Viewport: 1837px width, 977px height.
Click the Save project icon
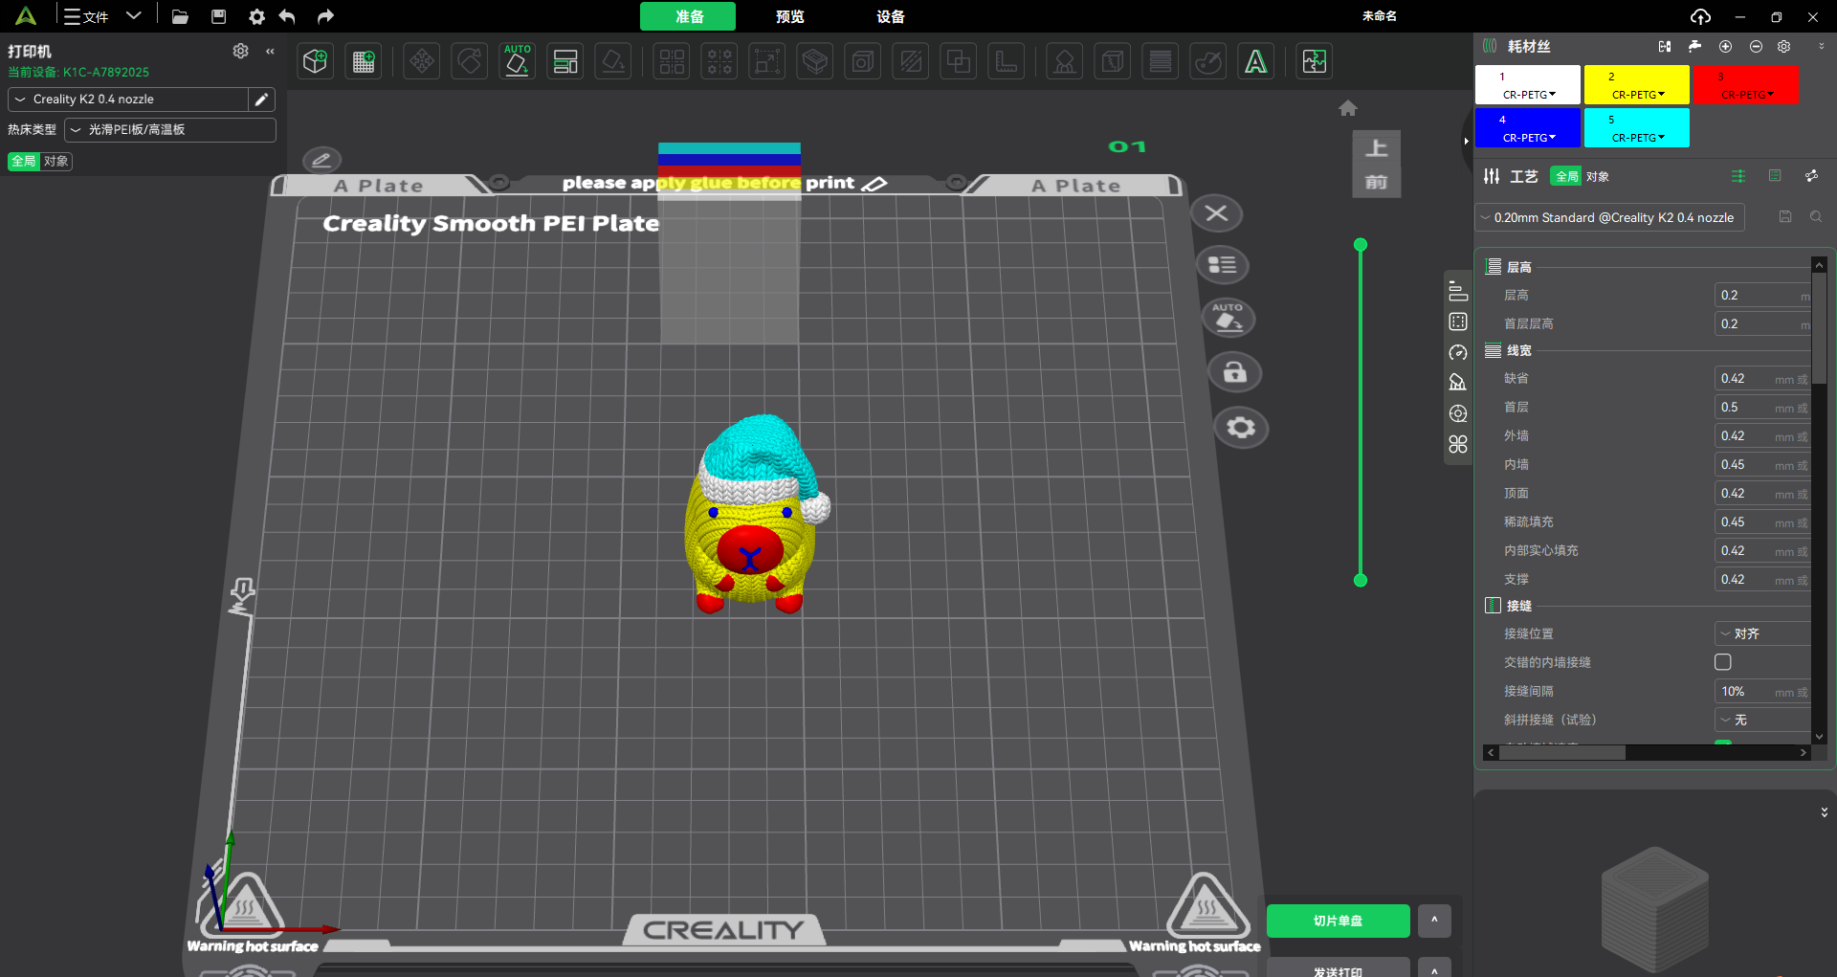click(x=218, y=16)
